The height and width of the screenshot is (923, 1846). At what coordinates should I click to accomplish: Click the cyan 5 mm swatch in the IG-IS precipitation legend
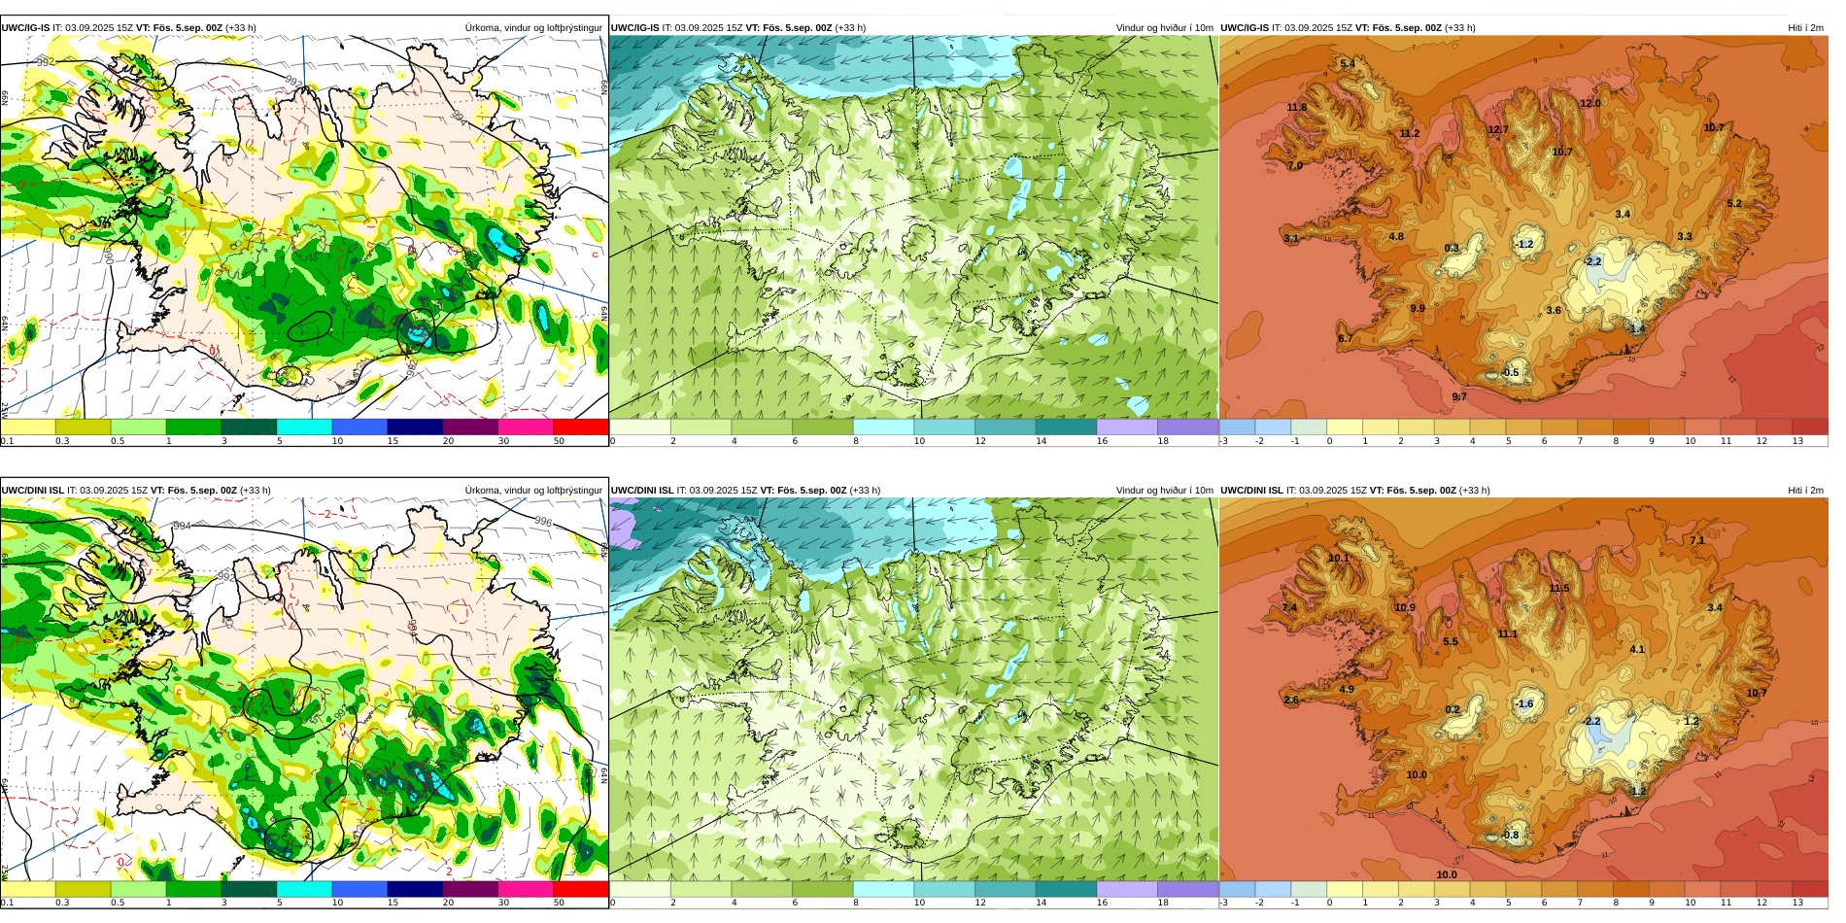coord(304,427)
